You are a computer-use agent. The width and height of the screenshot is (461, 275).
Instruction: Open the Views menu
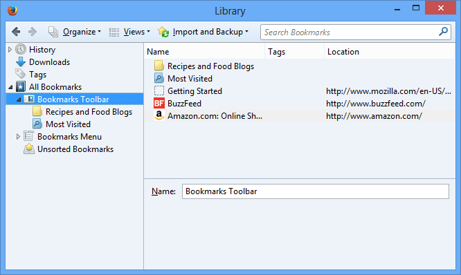pos(137,32)
